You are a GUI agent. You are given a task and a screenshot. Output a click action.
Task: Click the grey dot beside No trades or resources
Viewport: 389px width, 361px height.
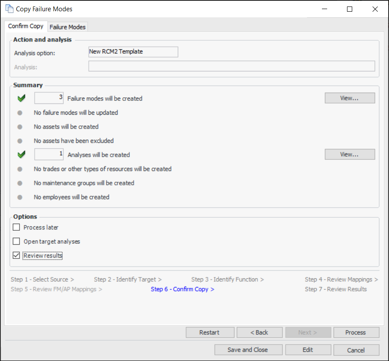click(20, 169)
